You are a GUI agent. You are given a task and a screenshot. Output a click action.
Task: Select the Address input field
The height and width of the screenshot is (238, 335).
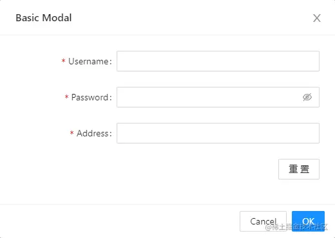pos(218,133)
